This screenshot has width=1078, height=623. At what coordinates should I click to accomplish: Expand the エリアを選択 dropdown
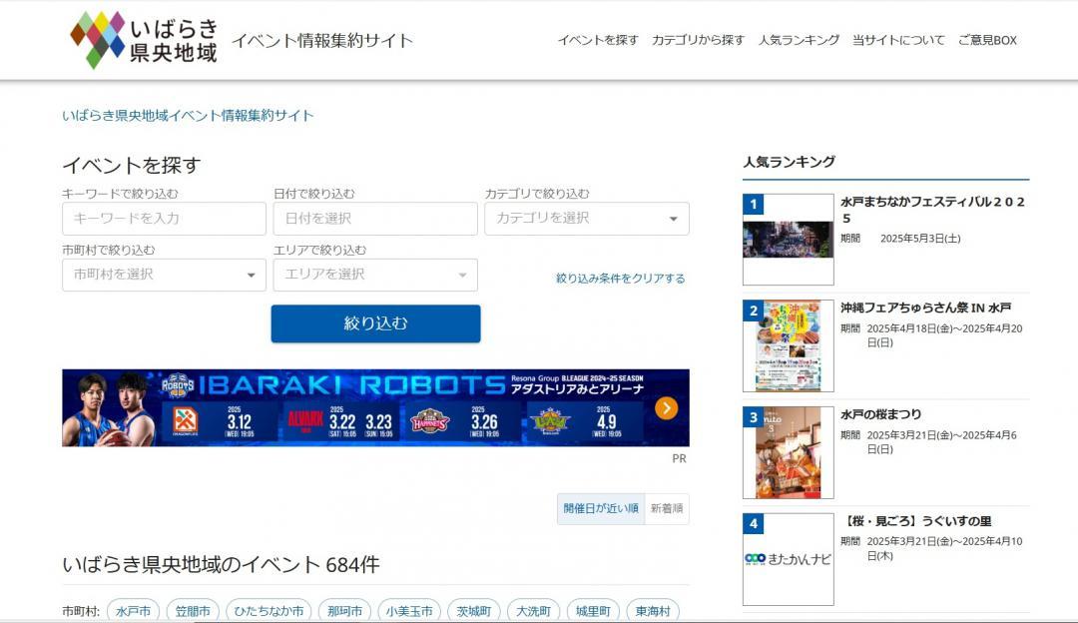[375, 275]
